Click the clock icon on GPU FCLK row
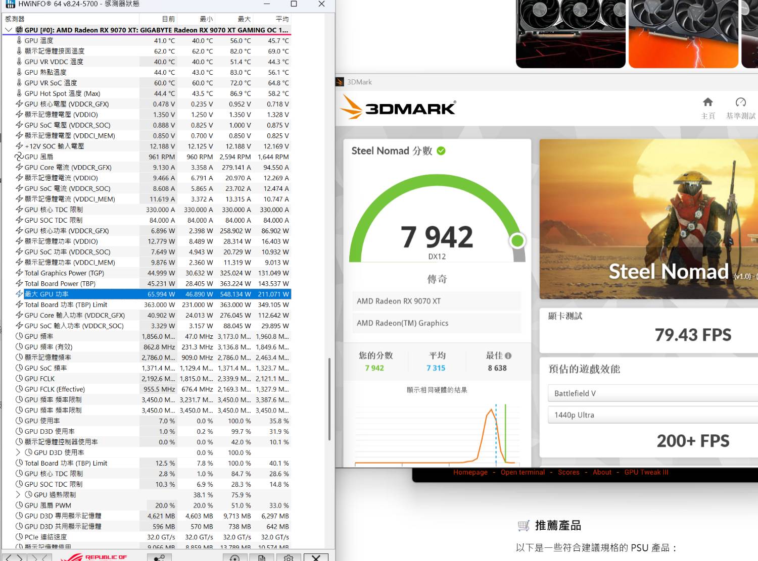The width and height of the screenshot is (758, 561). pyautogui.click(x=19, y=378)
